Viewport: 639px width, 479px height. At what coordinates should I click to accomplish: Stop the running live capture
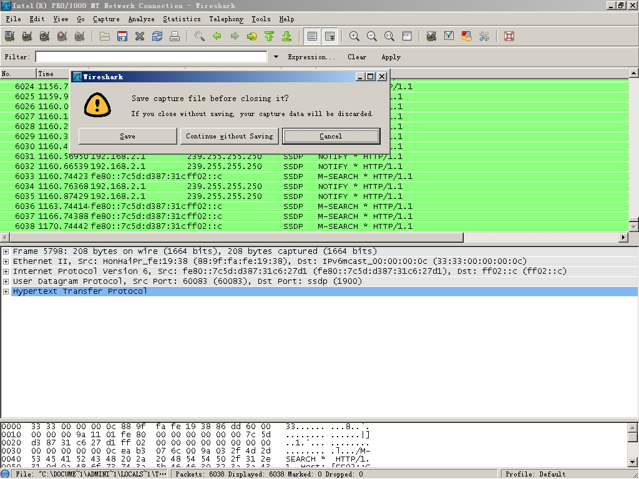tap(62, 36)
